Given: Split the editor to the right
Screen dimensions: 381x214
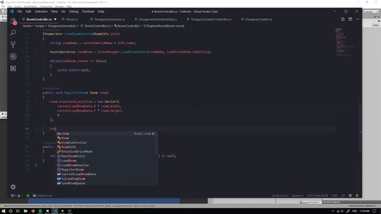Looking at the screenshot, I should tap(350, 19).
